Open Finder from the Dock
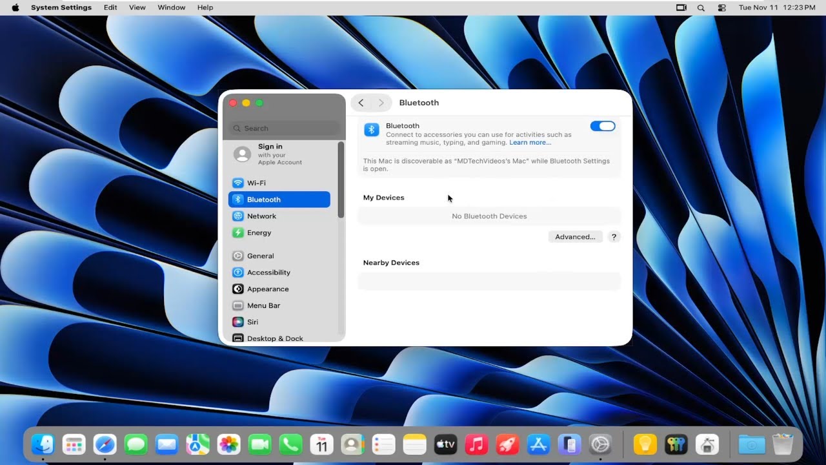The width and height of the screenshot is (826, 465). pyautogui.click(x=43, y=444)
